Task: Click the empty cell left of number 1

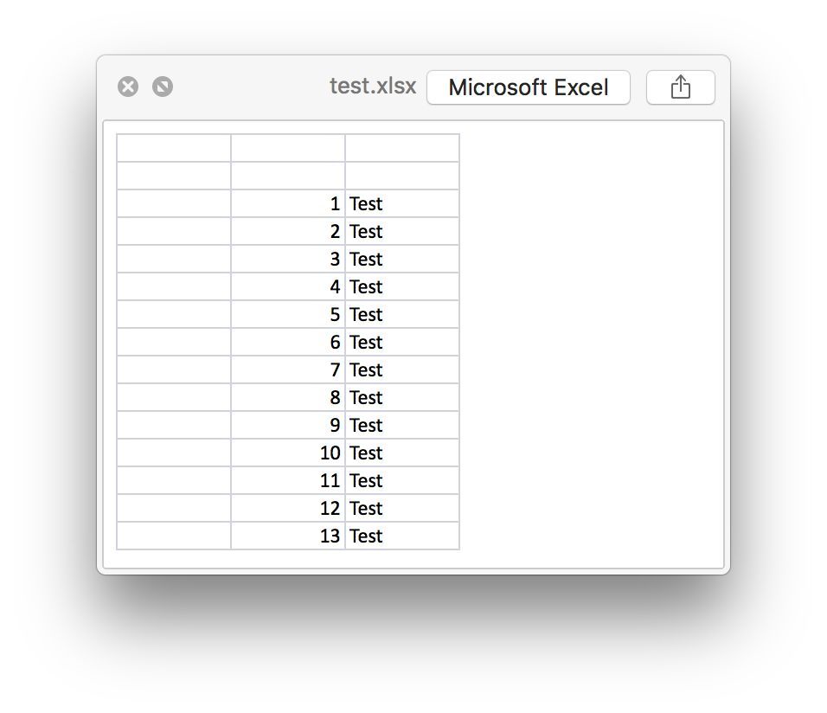Action: [174, 204]
